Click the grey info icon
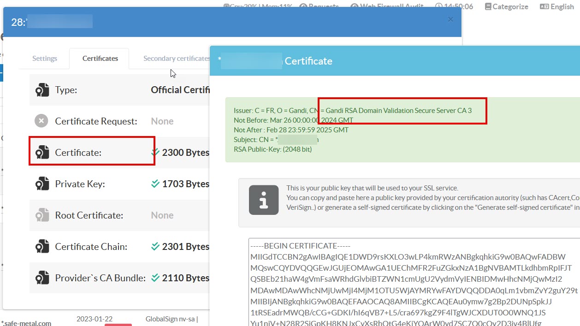Viewport: 580px width, 326px height. pyautogui.click(x=264, y=200)
